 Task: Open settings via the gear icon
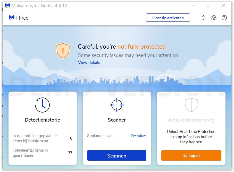[214, 18]
